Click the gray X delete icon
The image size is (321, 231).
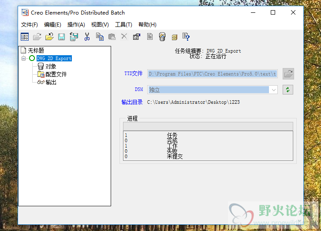[x=124, y=37]
